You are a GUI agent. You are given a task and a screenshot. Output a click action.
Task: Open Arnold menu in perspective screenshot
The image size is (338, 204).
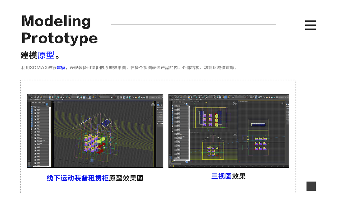118,95
